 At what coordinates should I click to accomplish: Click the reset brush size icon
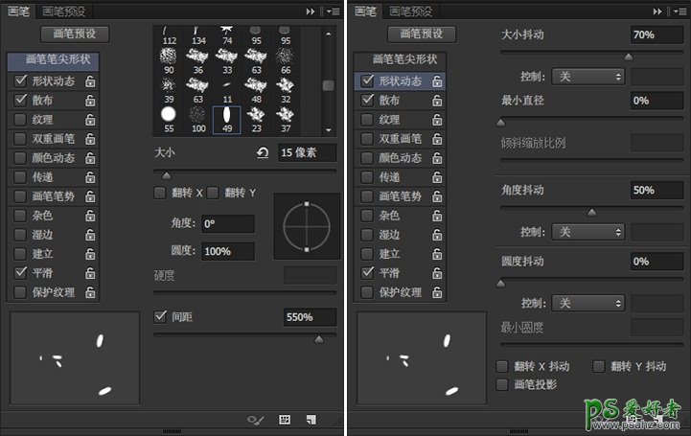click(263, 152)
